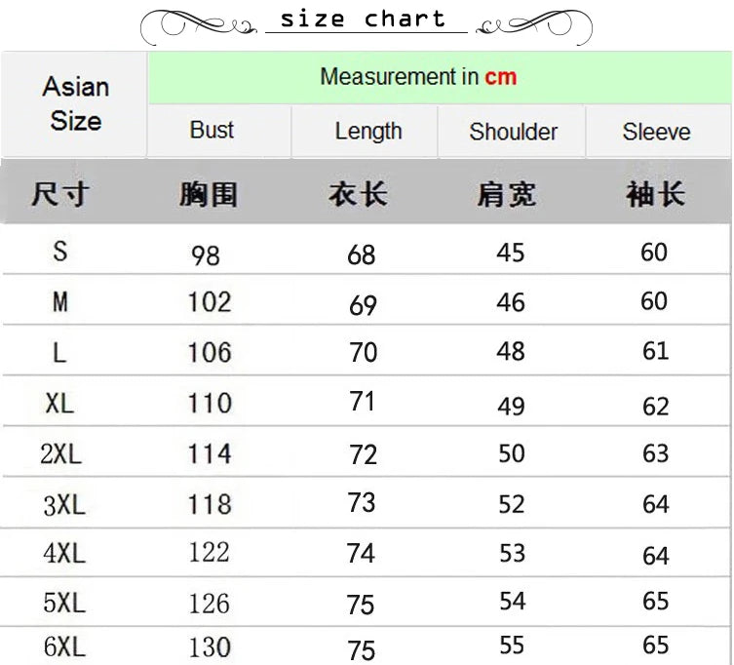Select the 'Asian Size' header cell
Screen dimensions: 734x665
click(x=74, y=104)
